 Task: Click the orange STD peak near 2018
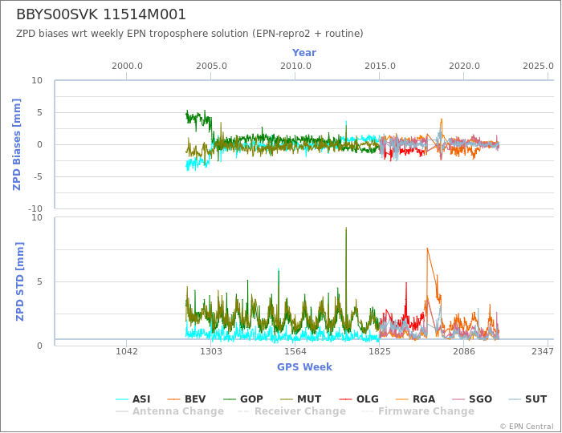coord(427,250)
